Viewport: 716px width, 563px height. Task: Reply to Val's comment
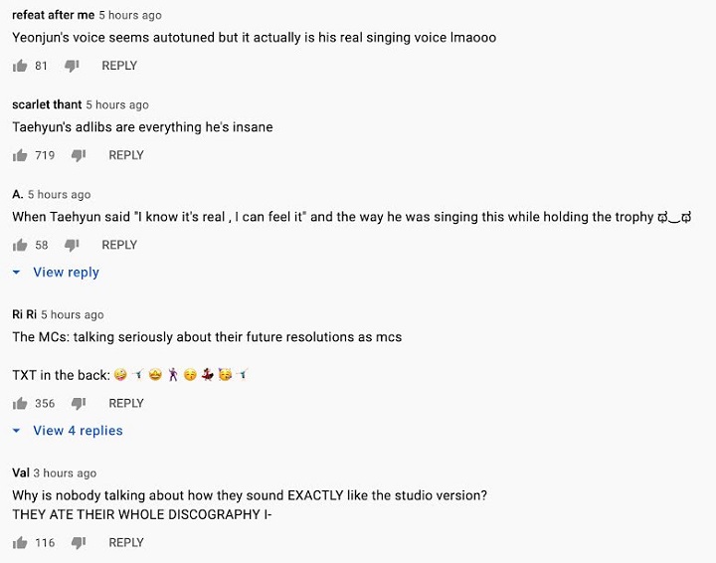[126, 542]
